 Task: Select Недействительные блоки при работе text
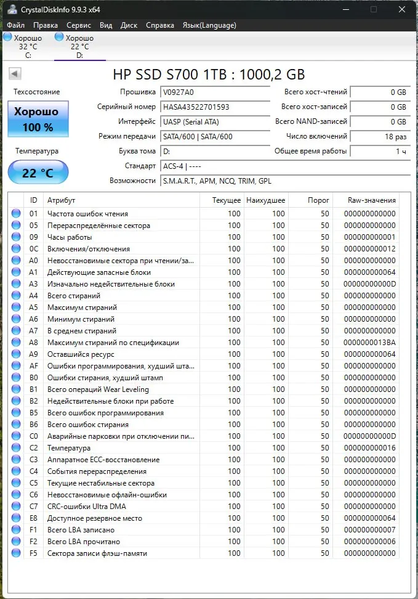tap(110, 401)
